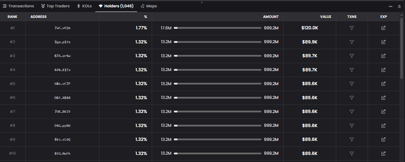Open holder address D6f…X64B

point(62,98)
